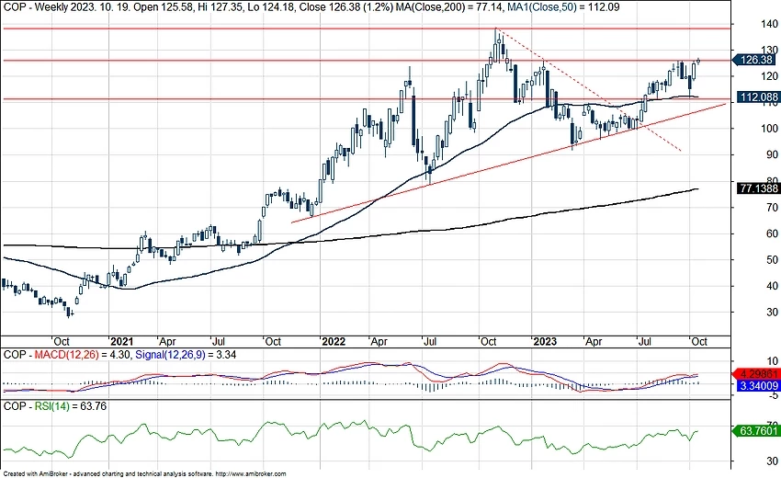Click the green 63.7601 RSI value label
781x478 pixels.
(758, 430)
